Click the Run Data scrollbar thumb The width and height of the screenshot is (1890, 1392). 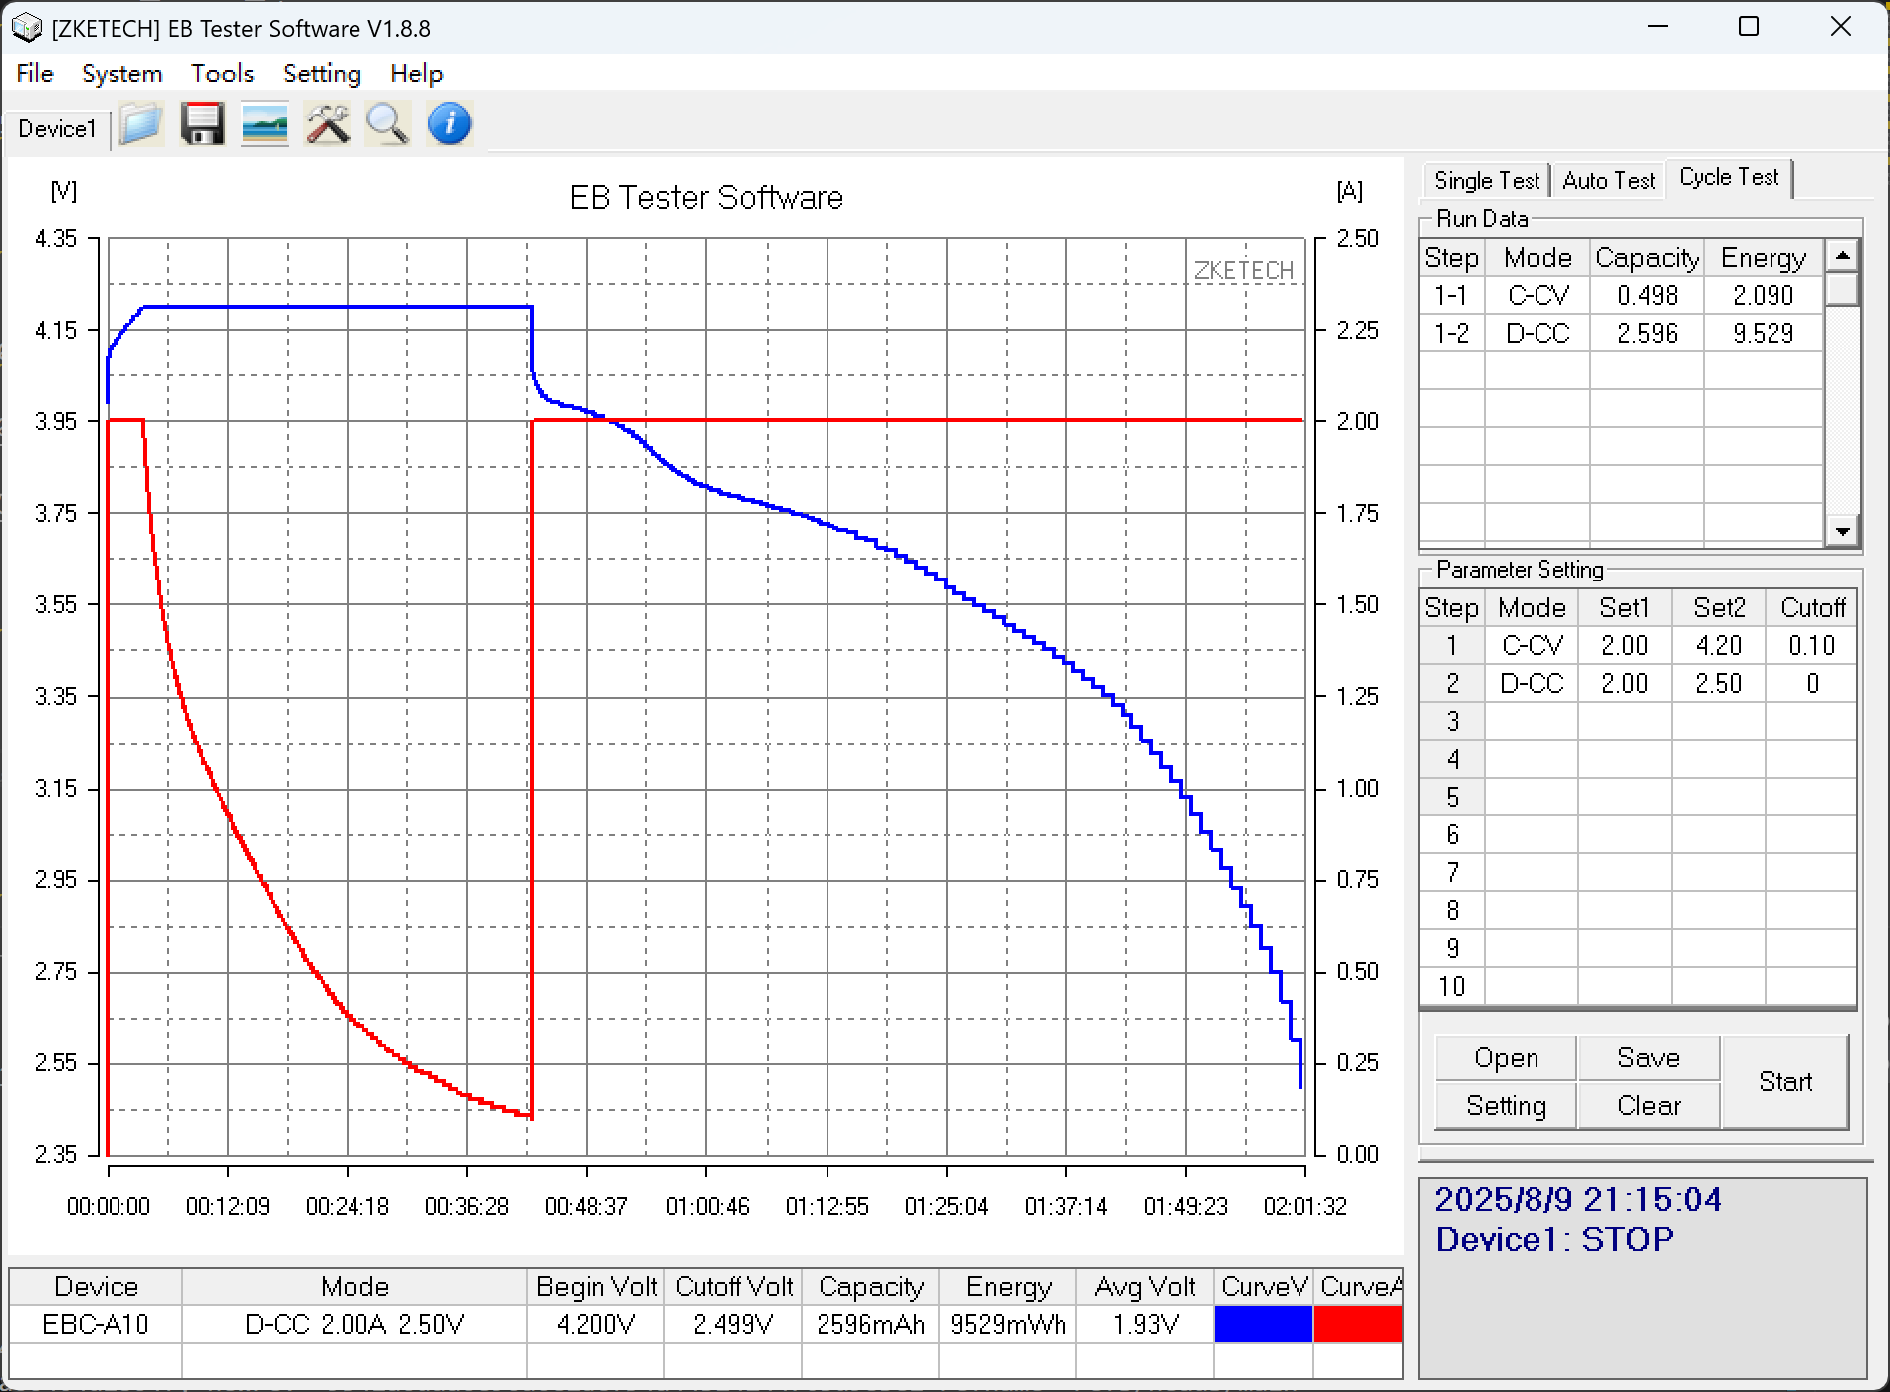1842,289
